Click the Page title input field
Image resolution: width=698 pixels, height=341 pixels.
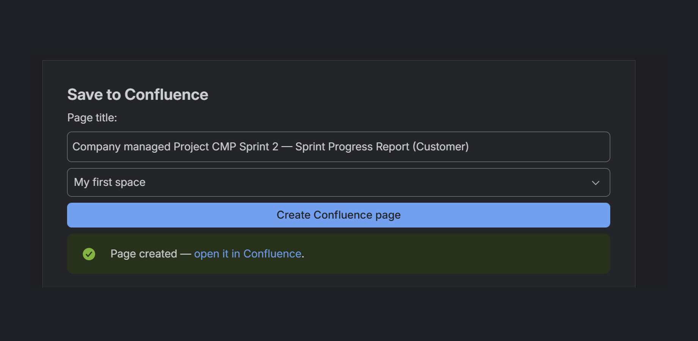click(338, 147)
